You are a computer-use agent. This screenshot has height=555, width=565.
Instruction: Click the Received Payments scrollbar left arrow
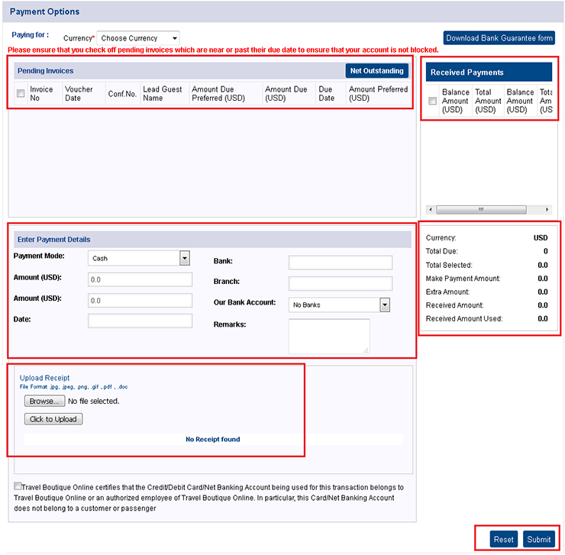(x=431, y=209)
